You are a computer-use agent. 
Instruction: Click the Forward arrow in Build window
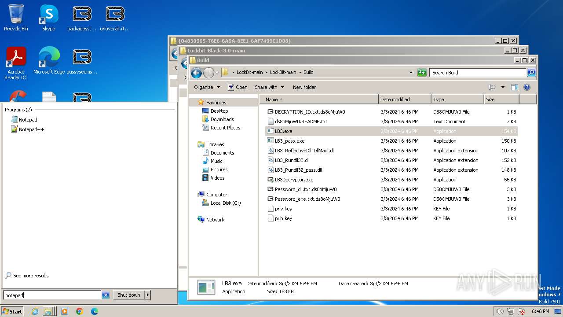(208, 73)
